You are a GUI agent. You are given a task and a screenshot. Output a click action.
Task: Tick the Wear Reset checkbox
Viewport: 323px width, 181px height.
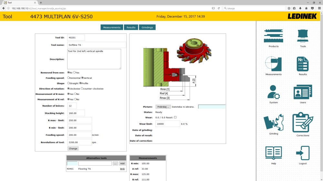click(x=175, y=117)
